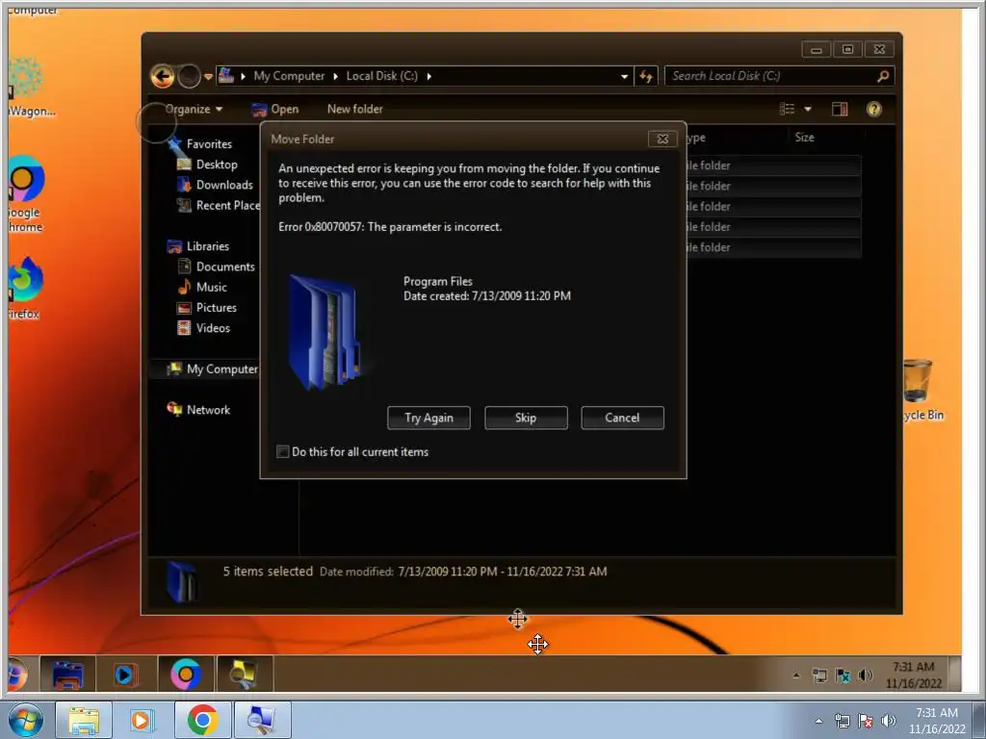Click the Google Chrome desktop icon
Screen dimensions: 986x739
pyautogui.click(x=25, y=194)
